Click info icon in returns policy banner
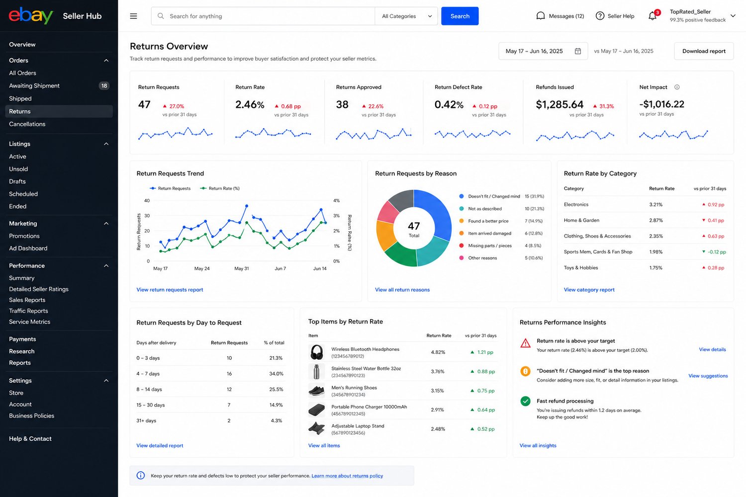The width and height of the screenshot is (746, 497). click(141, 476)
